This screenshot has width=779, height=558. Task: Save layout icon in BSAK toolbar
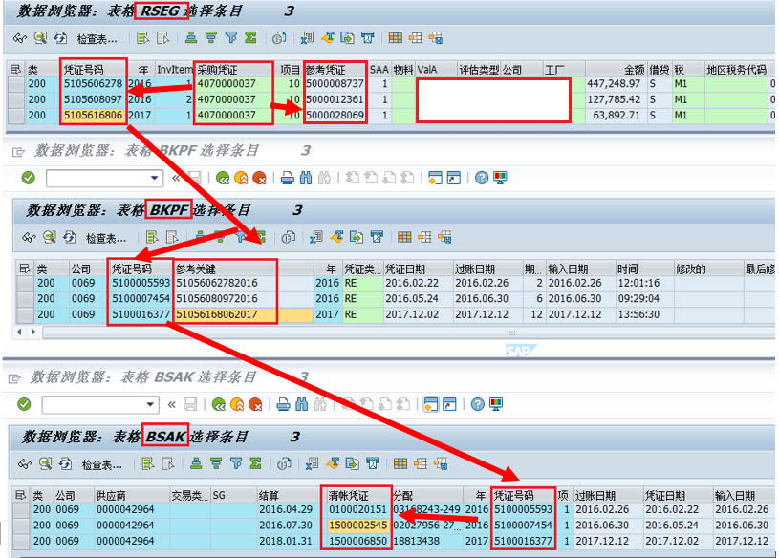pos(441,463)
